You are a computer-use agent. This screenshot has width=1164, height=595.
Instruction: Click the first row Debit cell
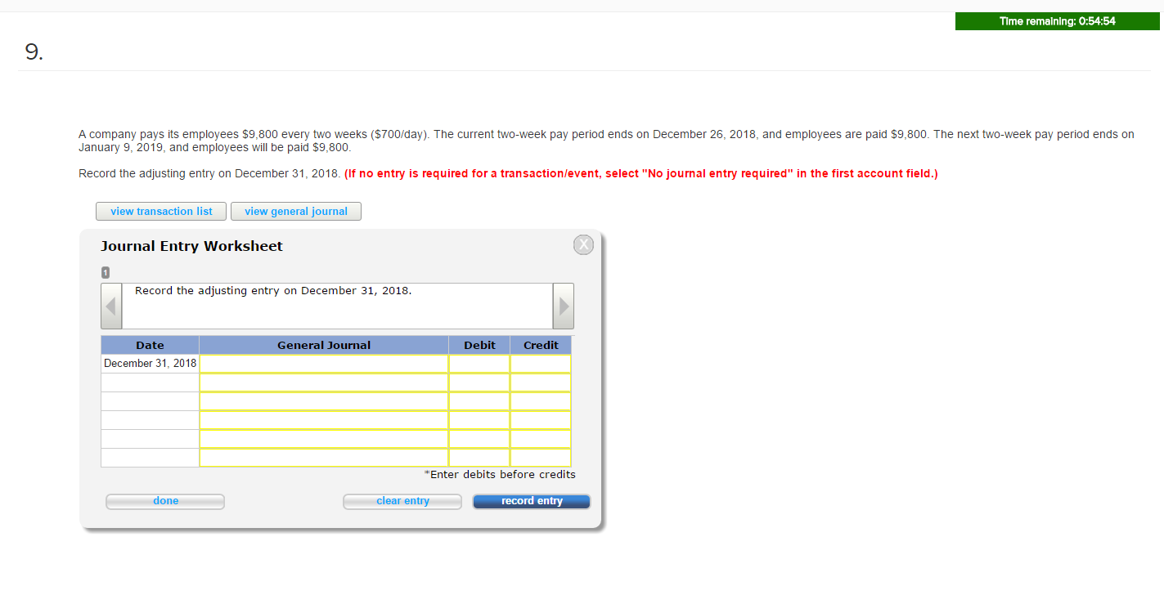point(479,364)
